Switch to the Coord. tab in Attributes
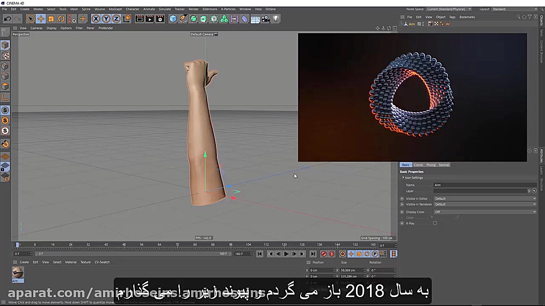 click(x=418, y=165)
